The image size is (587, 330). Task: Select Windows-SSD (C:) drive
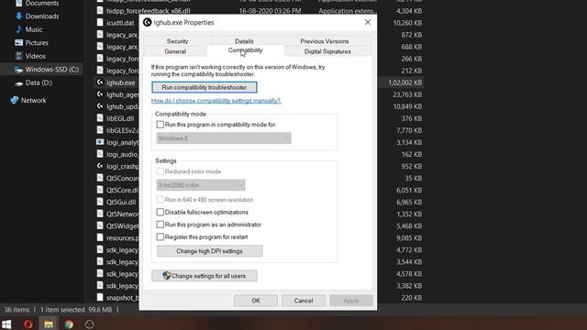(x=47, y=70)
